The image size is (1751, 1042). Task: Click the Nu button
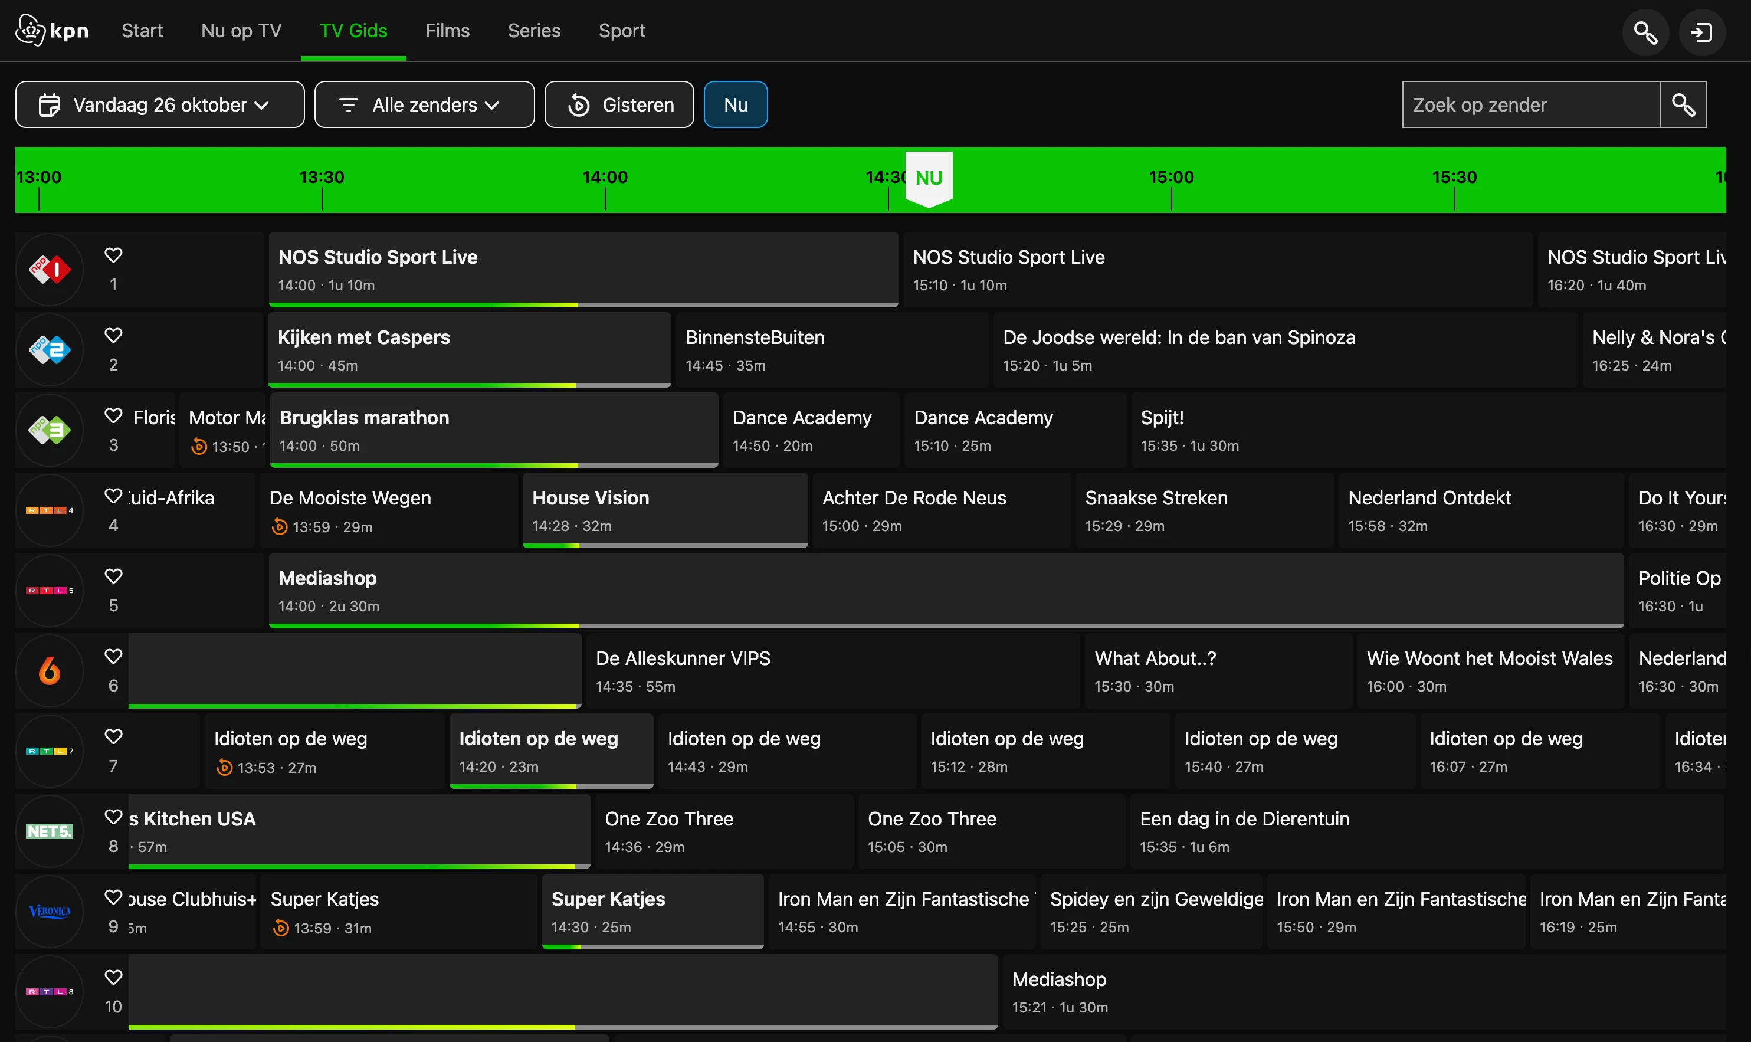[x=735, y=104]
